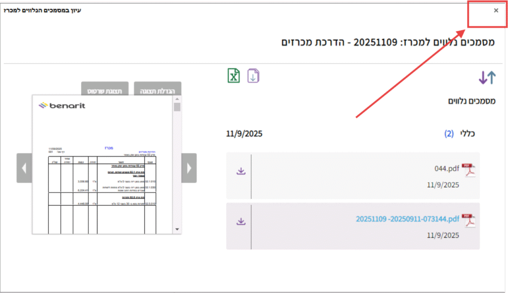Click the preview scrollbar's down arrow

coord(177,229)
